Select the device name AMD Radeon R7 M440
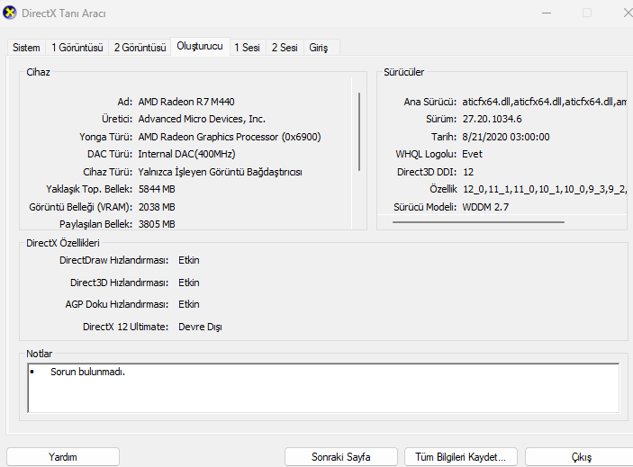 186,102
